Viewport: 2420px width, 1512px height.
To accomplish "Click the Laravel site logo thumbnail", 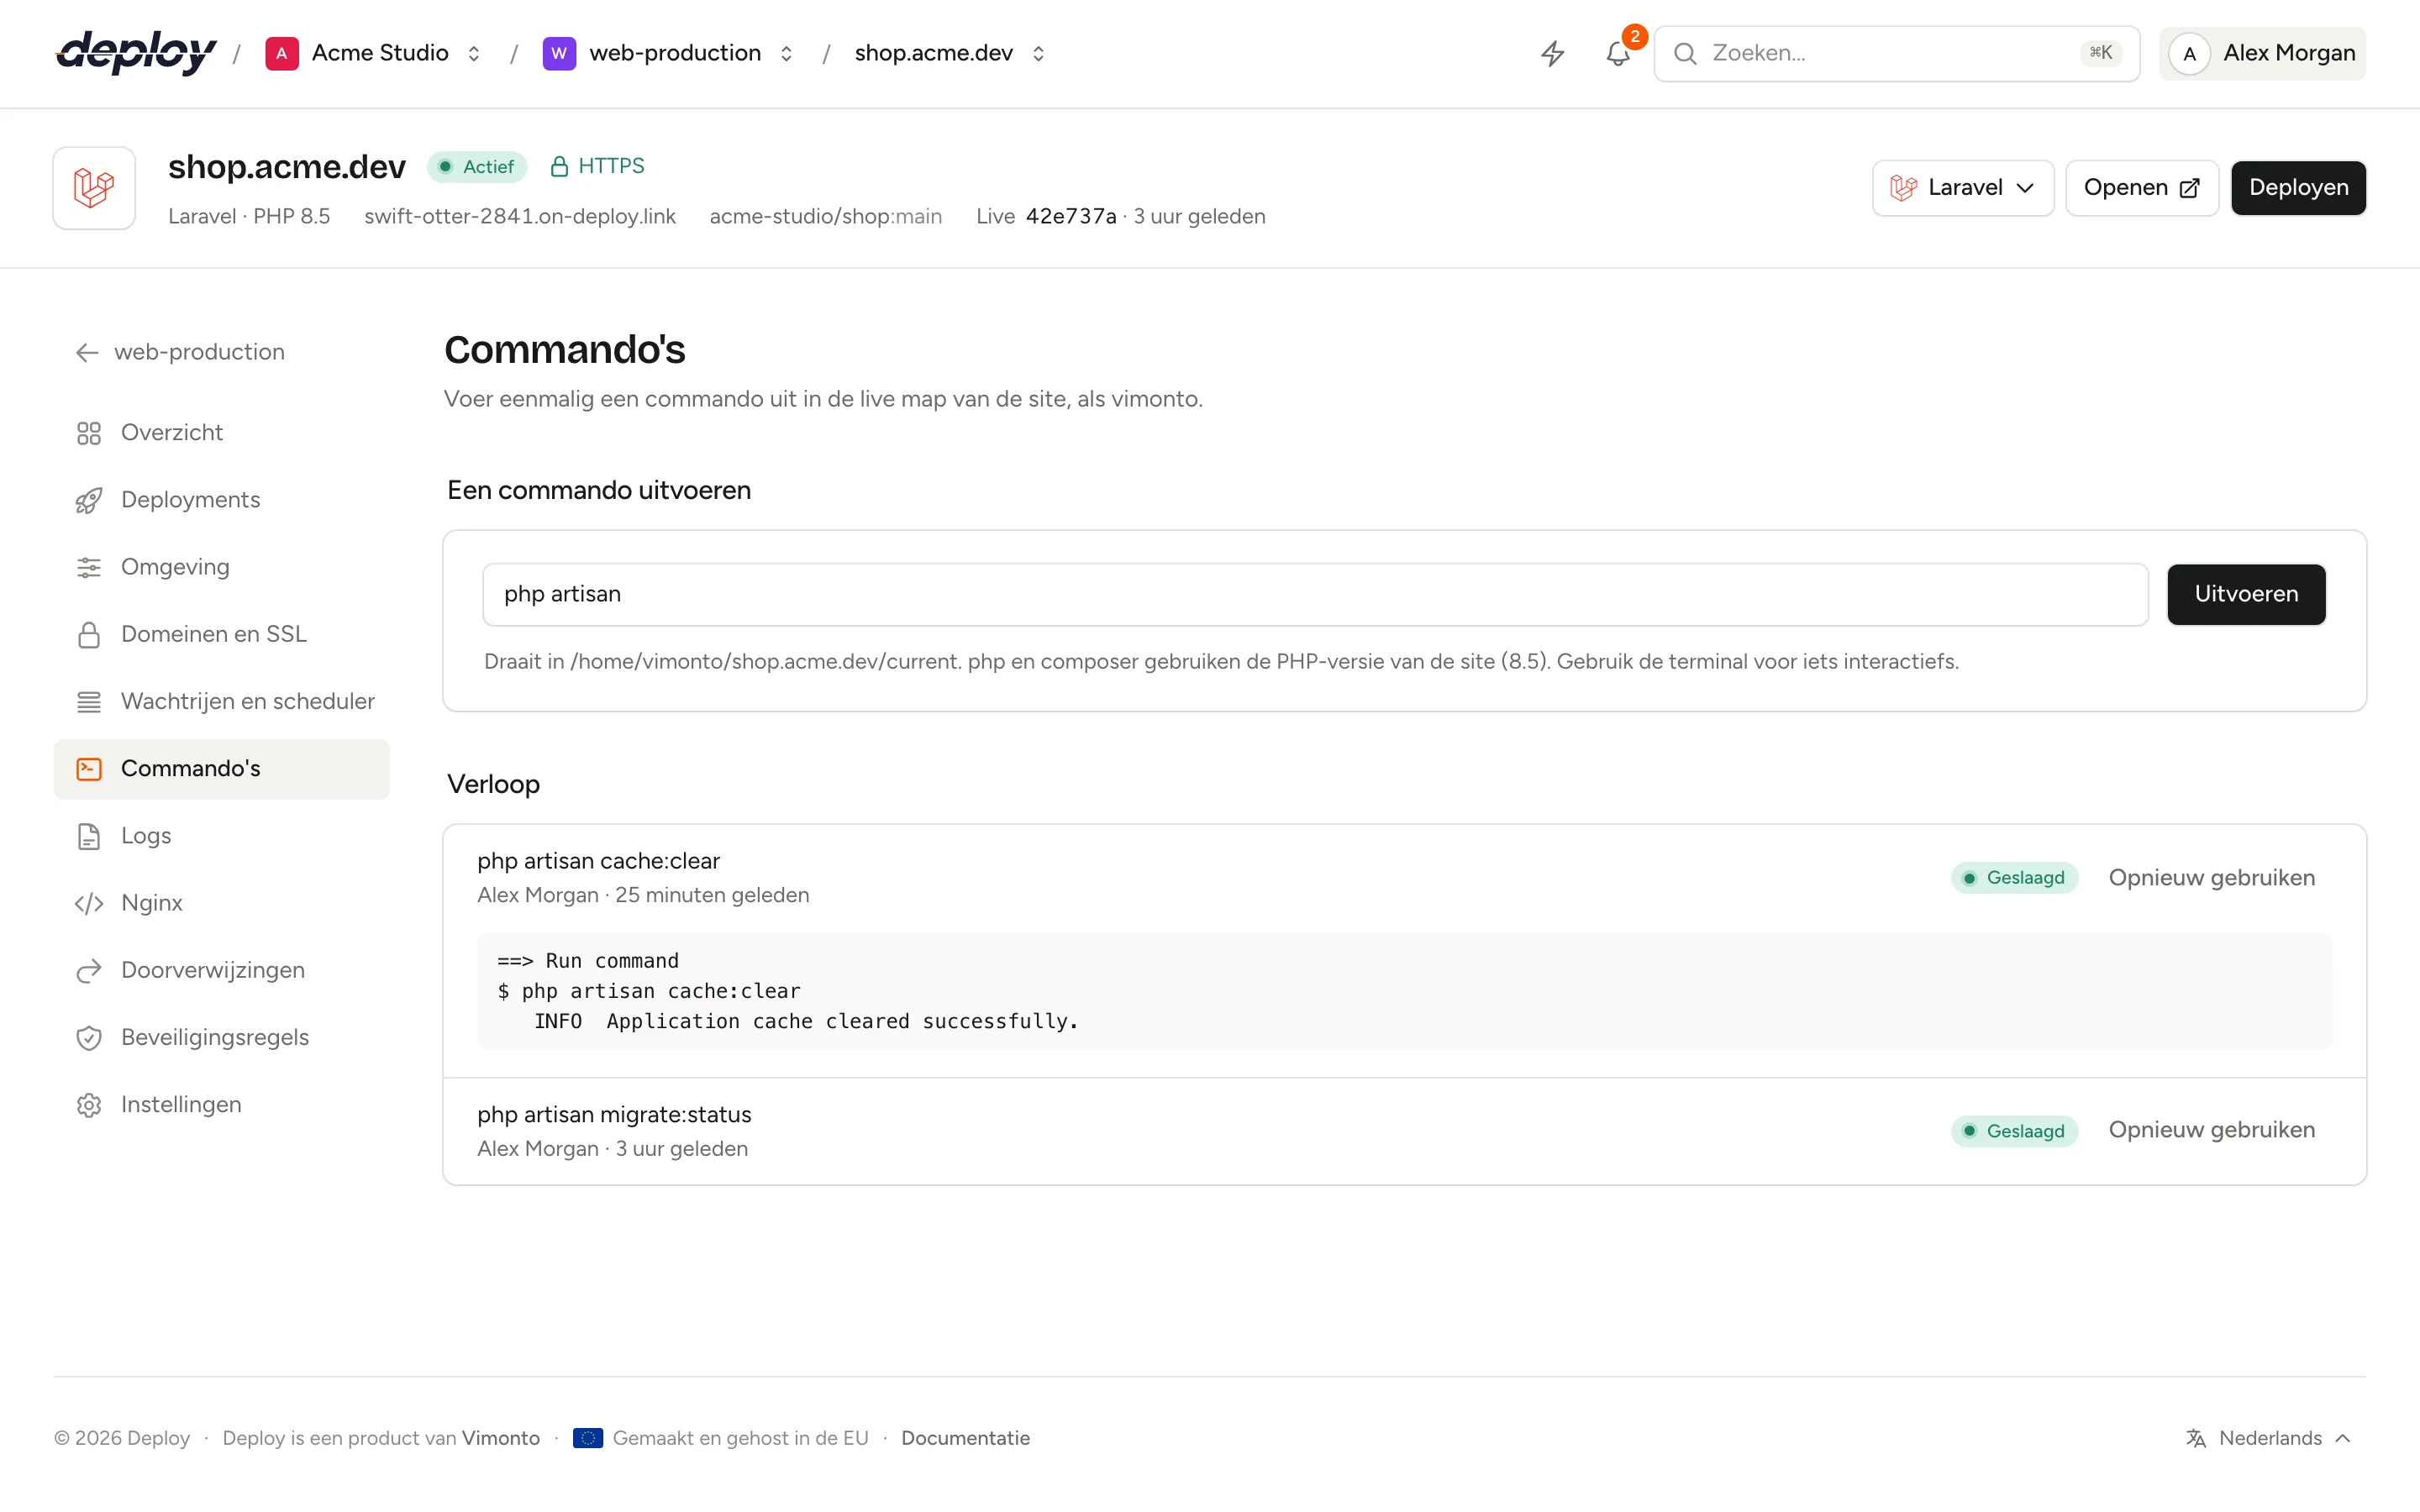I will [94, 188].
